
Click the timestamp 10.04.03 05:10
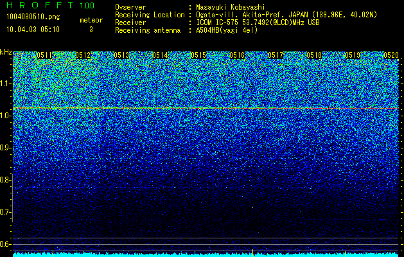point(33,30)
